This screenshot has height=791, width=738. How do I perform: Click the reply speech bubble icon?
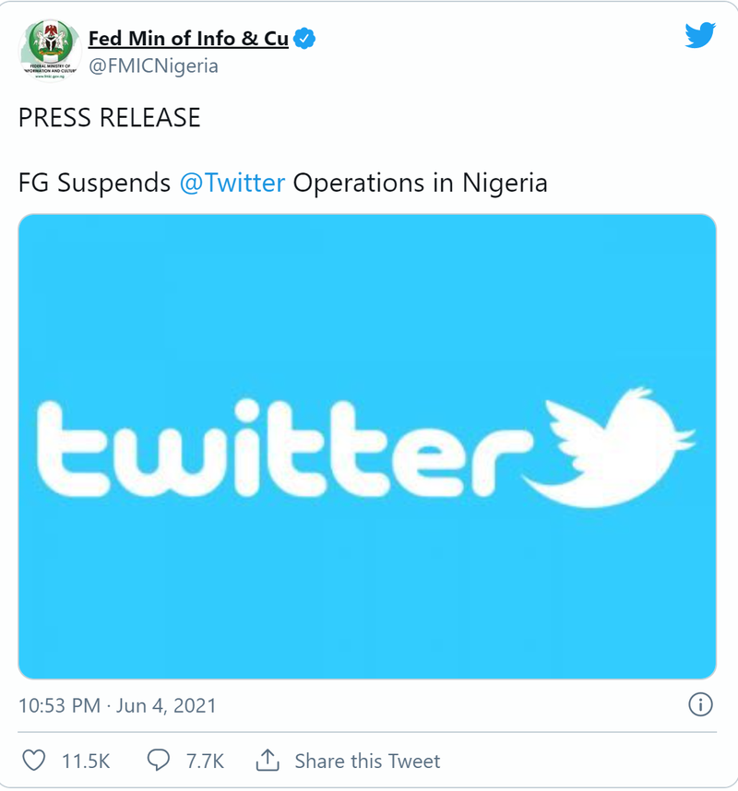[x=159, y=761]
